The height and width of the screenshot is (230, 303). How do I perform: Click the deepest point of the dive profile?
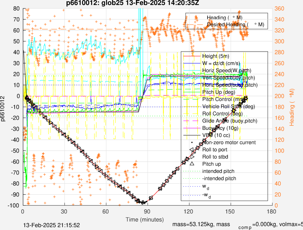pyautogui.click(x=143, y=202)
